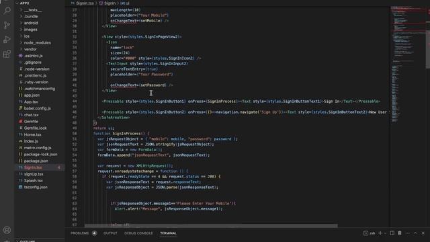This screenshot has width=430, height=242.
Task: Open the Extensions view
Action: click(7, 54)
